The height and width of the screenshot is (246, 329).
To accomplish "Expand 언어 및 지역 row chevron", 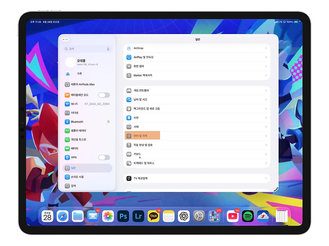I will (266, 136).
